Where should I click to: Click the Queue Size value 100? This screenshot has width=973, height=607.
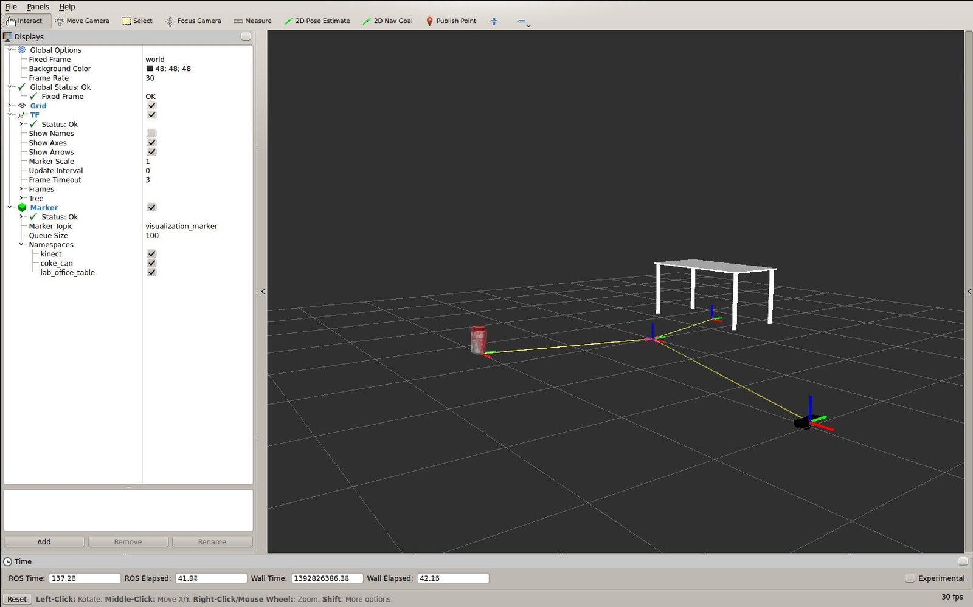[152, 236]
